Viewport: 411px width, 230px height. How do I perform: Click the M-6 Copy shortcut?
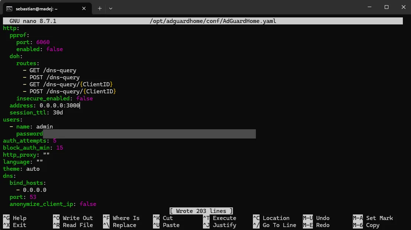pyautogui.click(x=366, y=225)
